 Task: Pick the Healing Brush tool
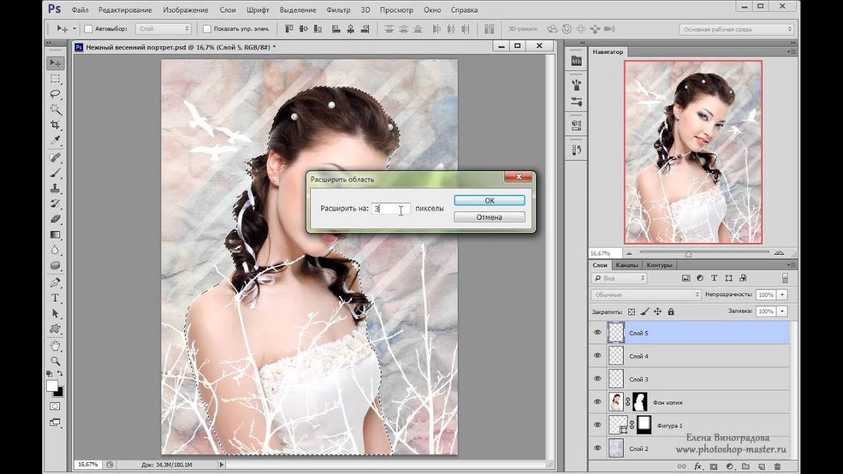tap(55, 157)
